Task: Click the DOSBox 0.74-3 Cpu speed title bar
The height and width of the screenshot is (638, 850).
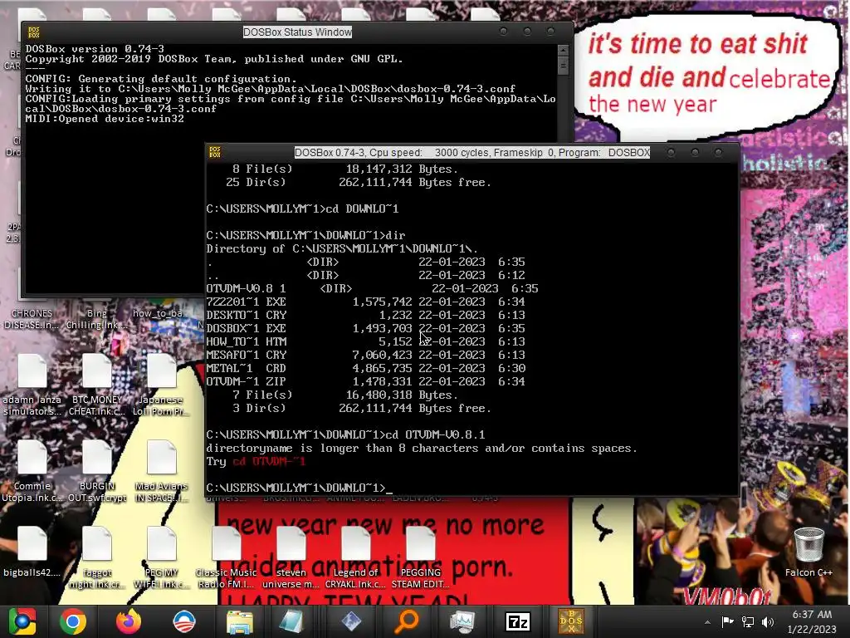Action: click(471, 153)
